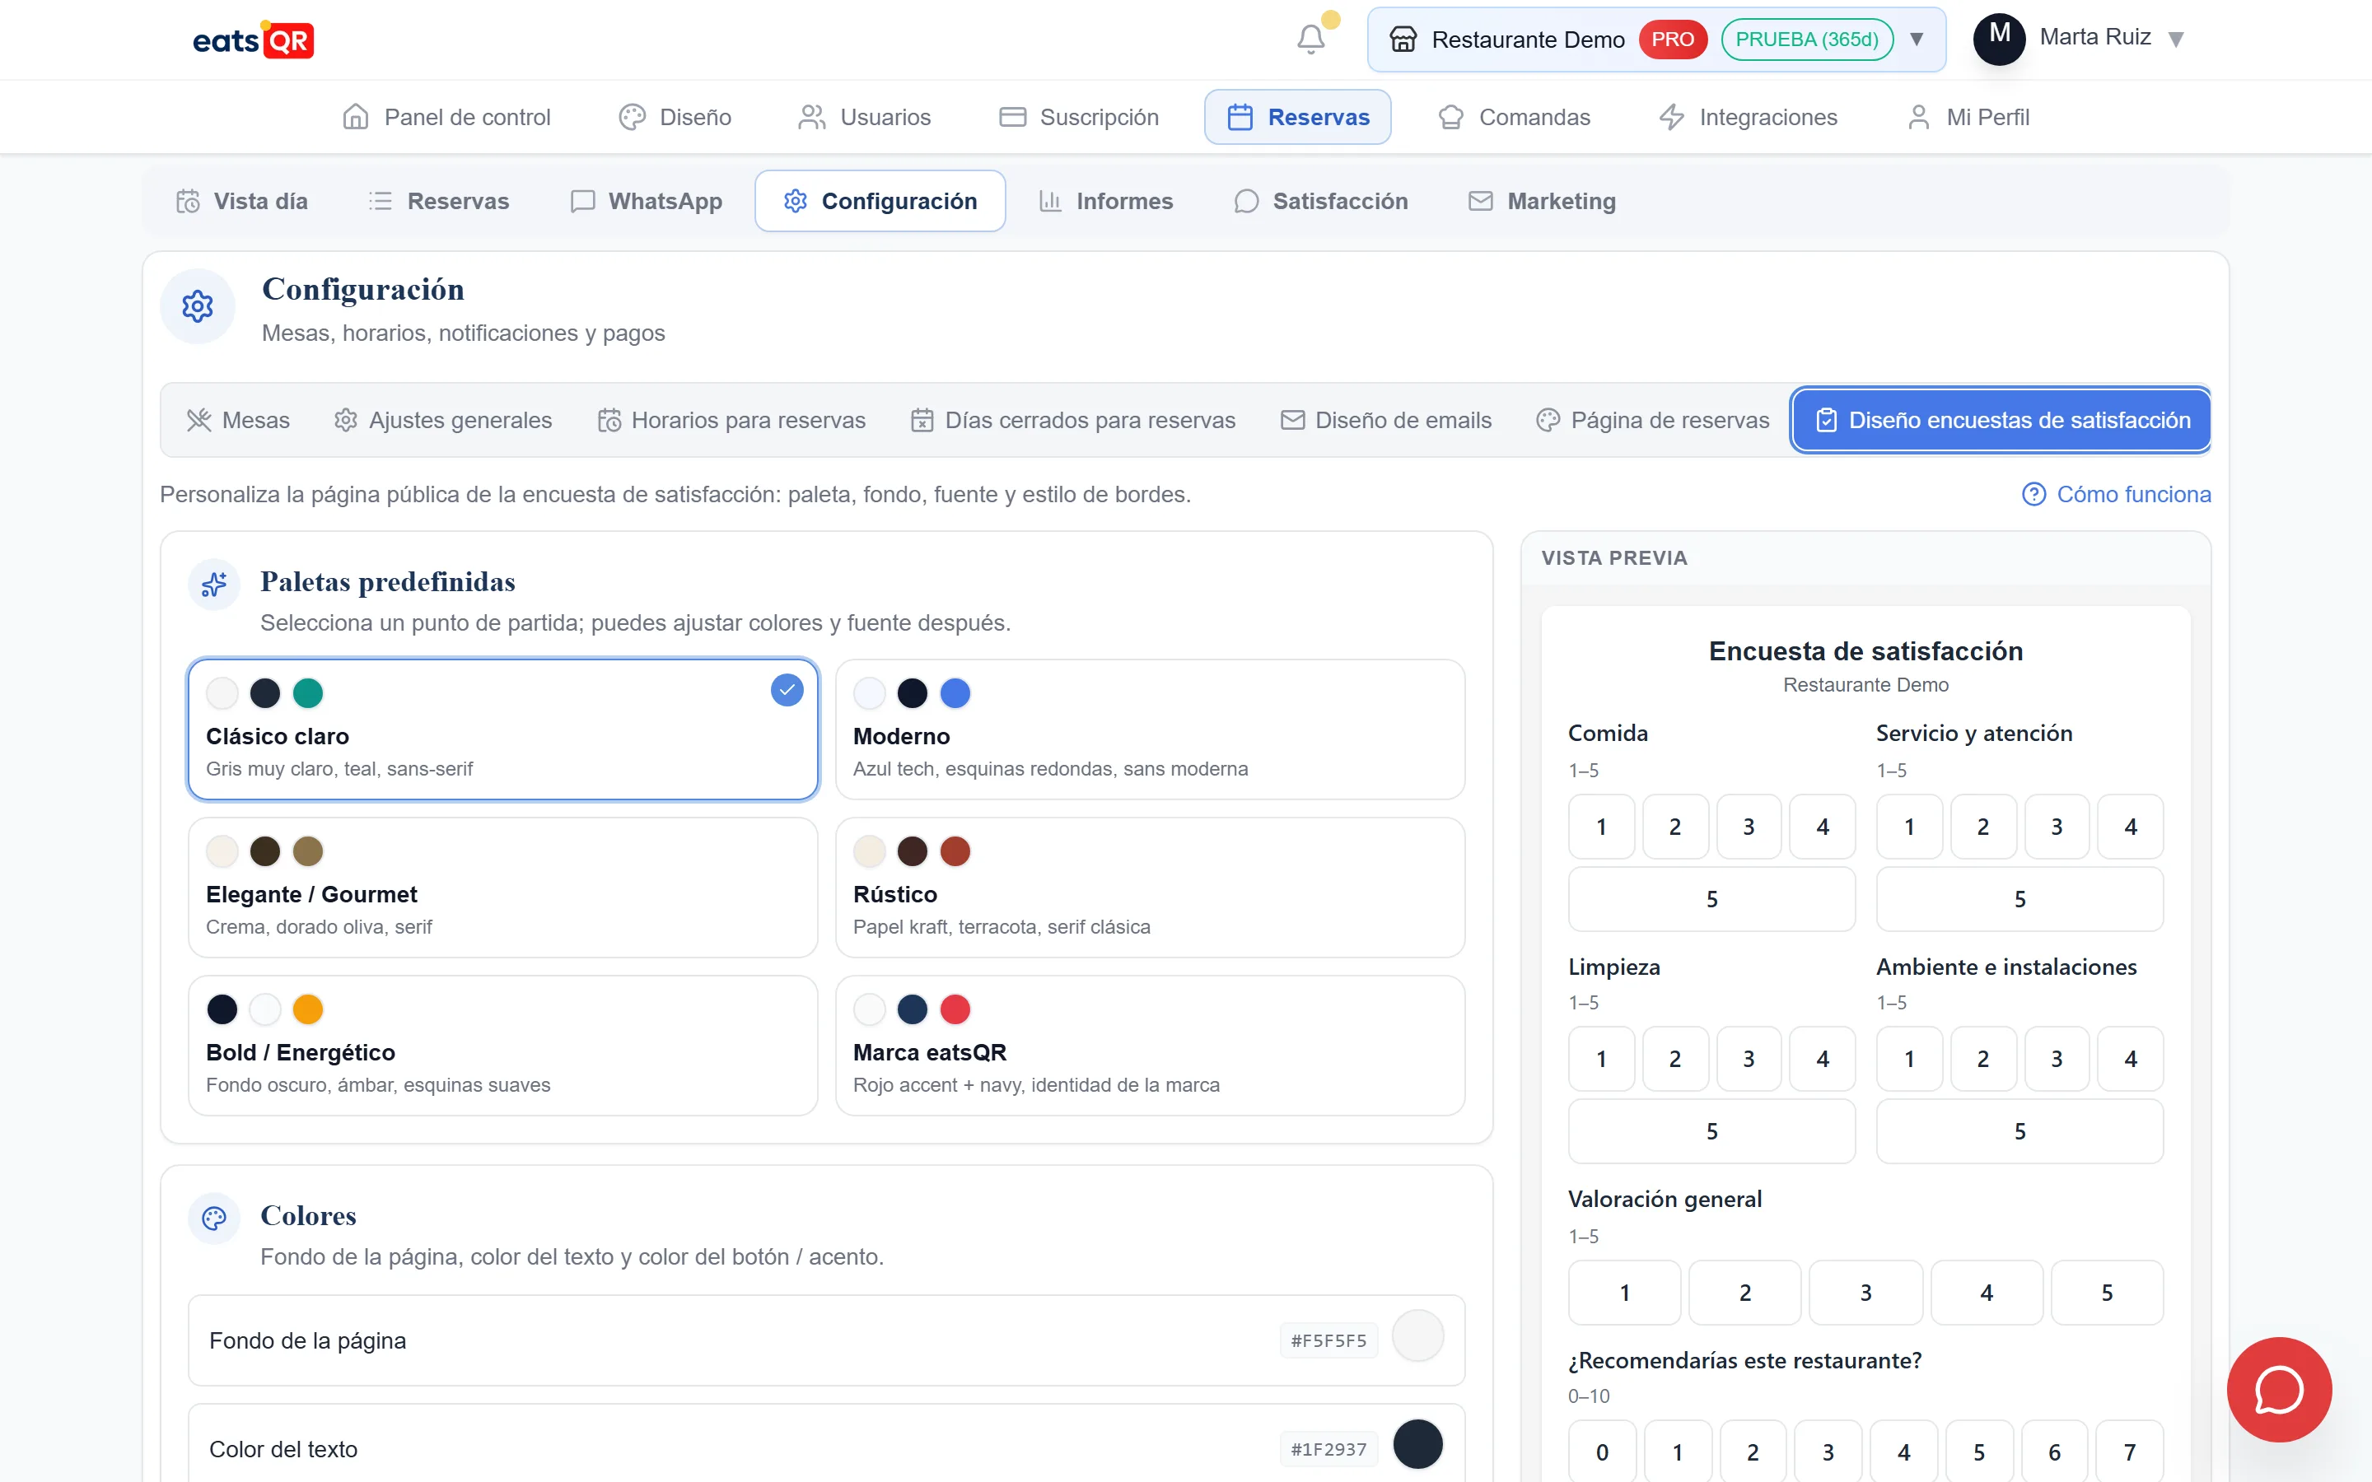
Task: Click the clipboard icon of Diseño encuestas
Action: click(x=1826, y=421)
